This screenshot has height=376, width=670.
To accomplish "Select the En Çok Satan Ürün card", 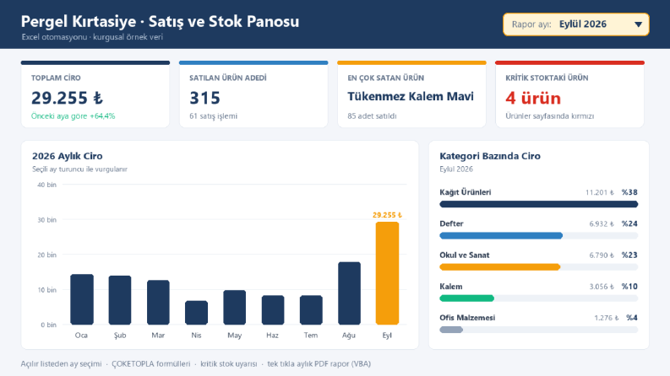I will [411, 94].
